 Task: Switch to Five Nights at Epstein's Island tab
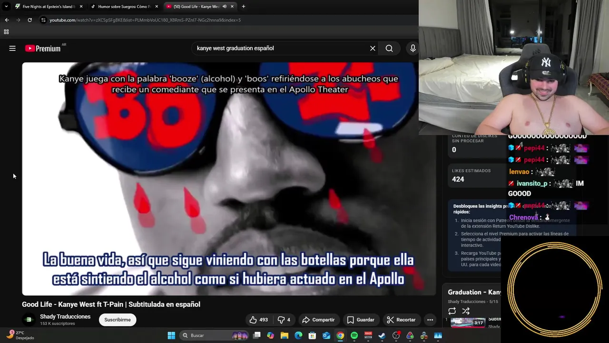pos(48,7)
